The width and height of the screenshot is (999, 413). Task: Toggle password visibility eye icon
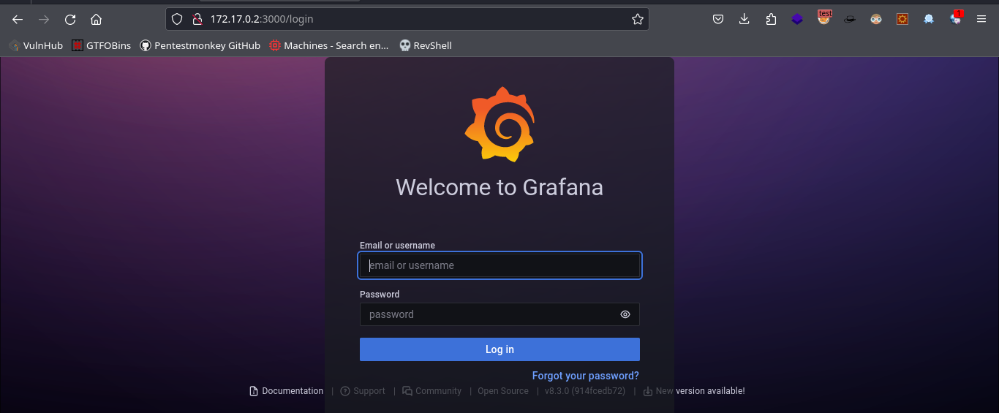tap(625, 314)
